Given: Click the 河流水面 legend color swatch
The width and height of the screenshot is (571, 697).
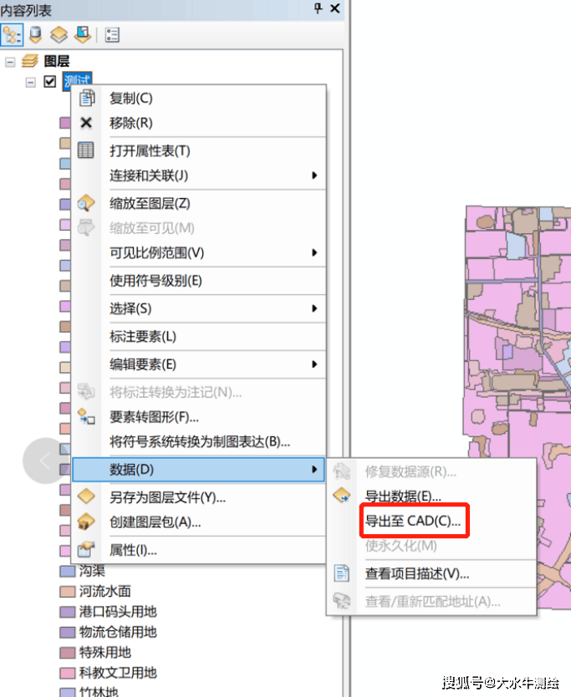Looking at the screenshot, I should 67,592.
